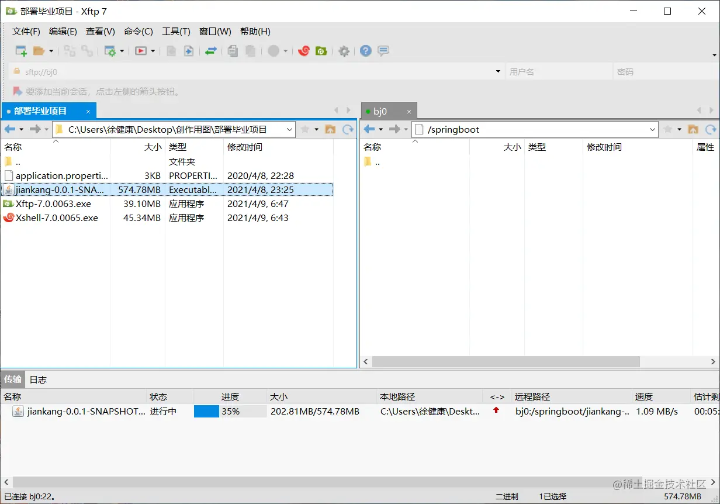720x504 pixels.
Task: Switch to the 日志 log tab
Action: point(38,379)
